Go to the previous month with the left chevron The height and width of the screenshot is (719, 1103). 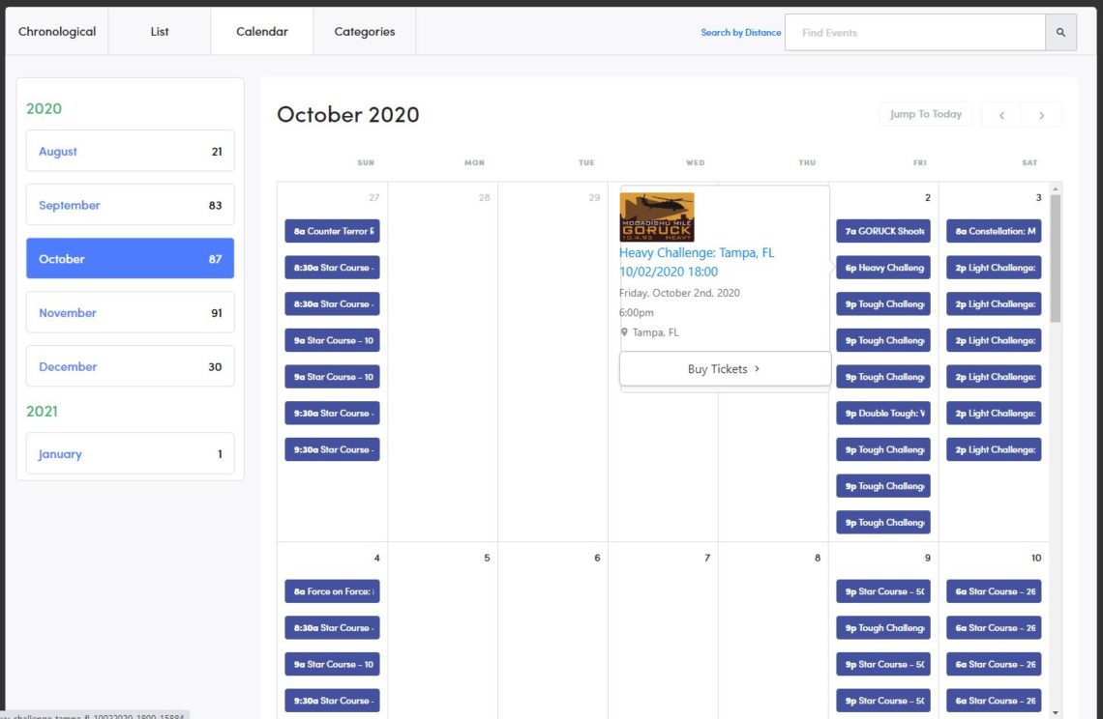tap(1001, 115)
